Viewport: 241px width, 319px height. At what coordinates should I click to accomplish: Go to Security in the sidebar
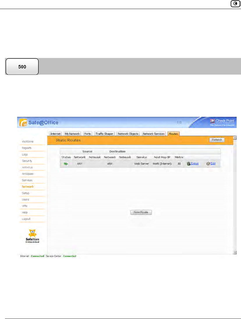(x=27, y=161)
